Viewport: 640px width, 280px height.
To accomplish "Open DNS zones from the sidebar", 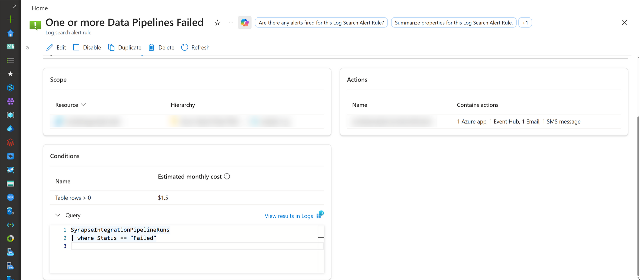I will click(10, 197).
